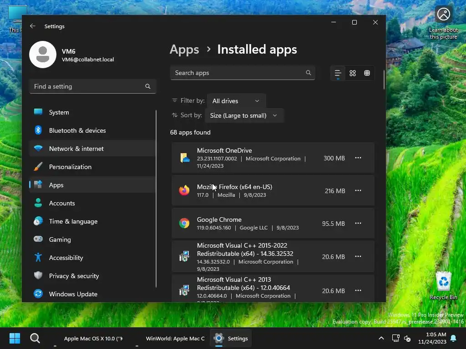Click the 68 apps found text

pos(190,132)
